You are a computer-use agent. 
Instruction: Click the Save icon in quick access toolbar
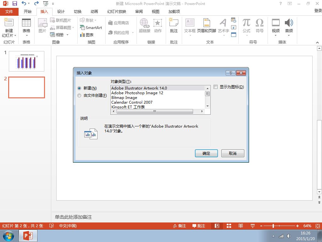pyautogui.click(x=14, y=3)
